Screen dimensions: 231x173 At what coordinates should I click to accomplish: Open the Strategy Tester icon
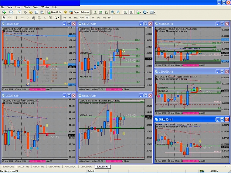coord(42,12)
